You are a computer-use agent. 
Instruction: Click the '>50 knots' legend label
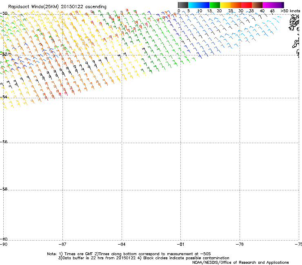click(290, 11)
